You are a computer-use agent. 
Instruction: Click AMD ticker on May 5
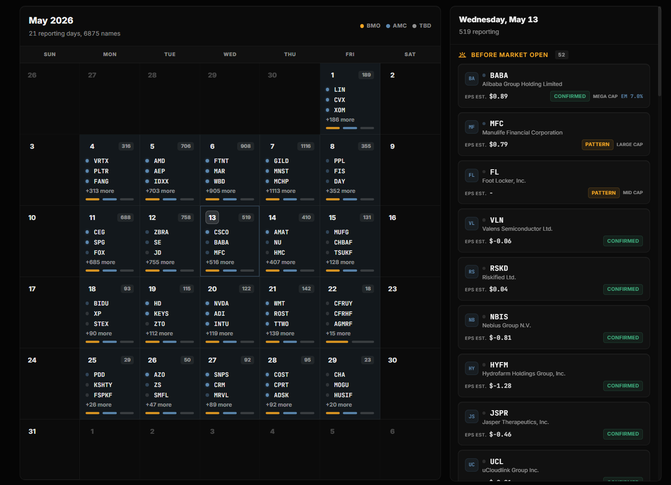click(x=159, y=161)
